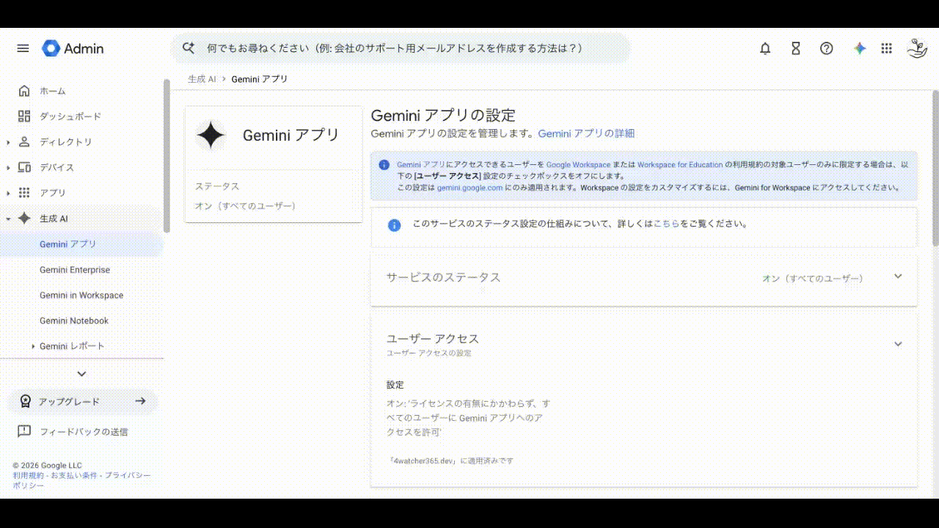Expand the ディレクトリ sidebar section
The height and width of the screenshot is (528, 939).
[x=8, y=142]
